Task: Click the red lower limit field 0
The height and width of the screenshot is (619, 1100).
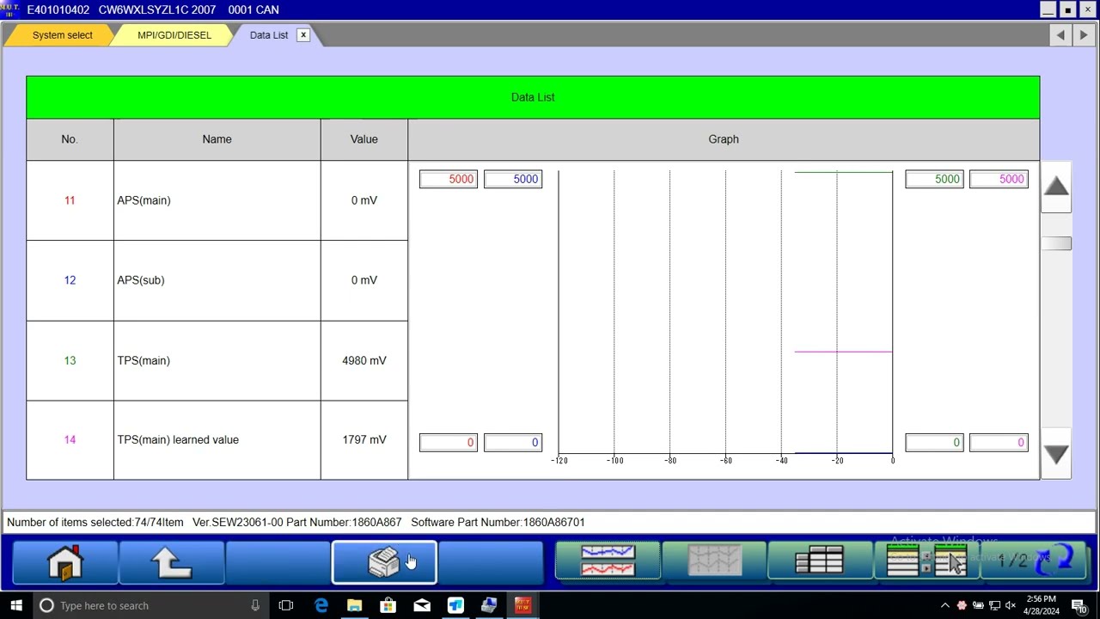Action: pyautogui.click(x=448, y=443)
